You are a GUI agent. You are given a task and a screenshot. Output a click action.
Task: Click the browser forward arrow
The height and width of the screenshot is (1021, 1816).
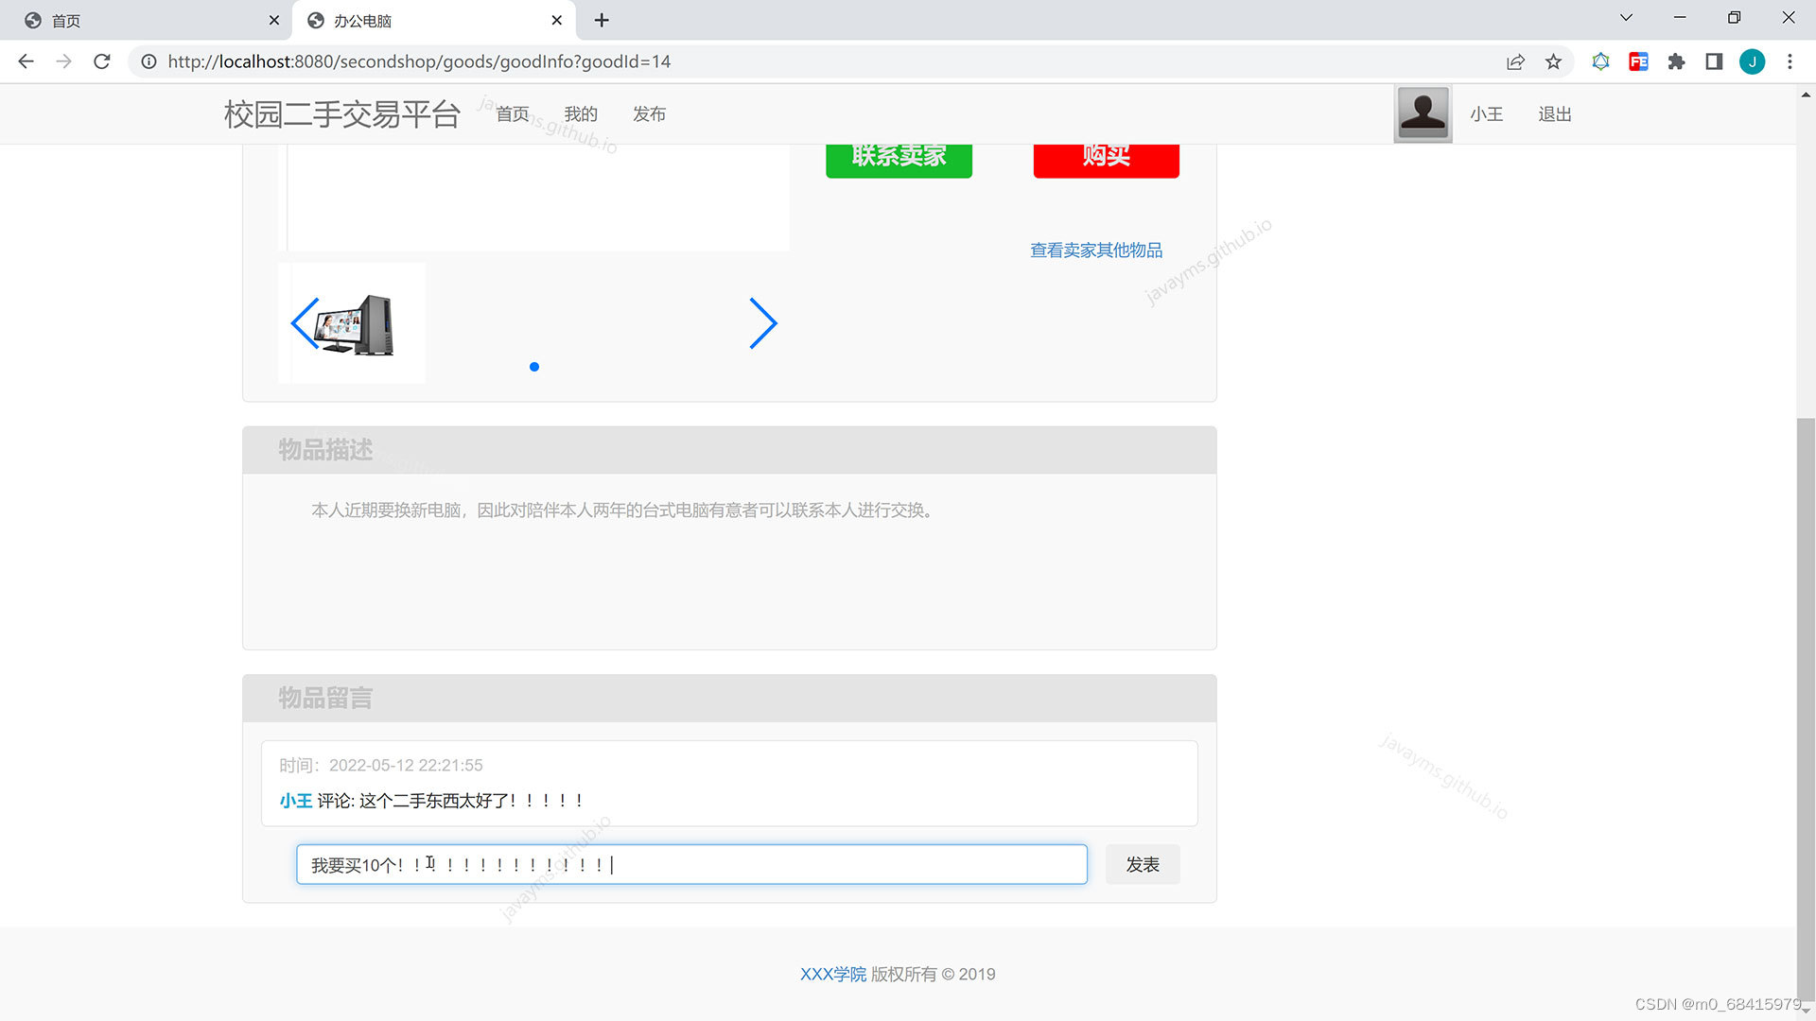(63, 61)
